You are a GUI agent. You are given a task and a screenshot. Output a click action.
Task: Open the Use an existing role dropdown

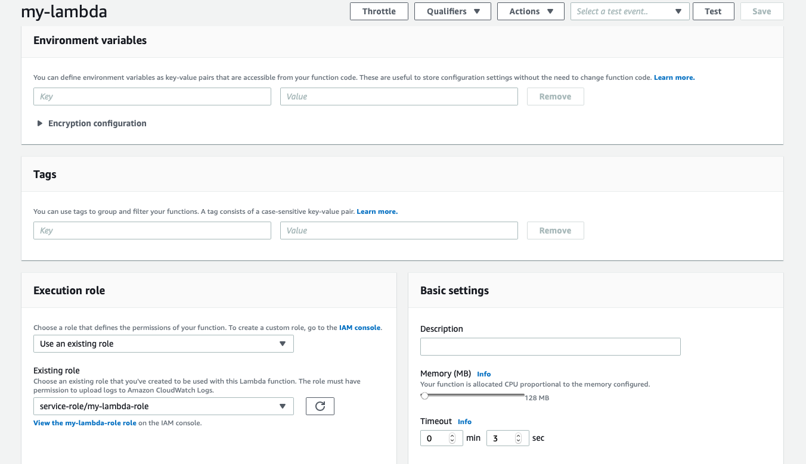[163, 344]
